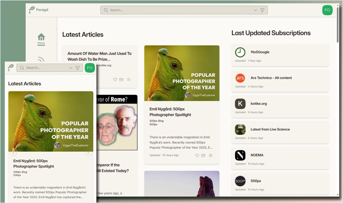This screenshot has height=203, width=343.
Task: Open filter icon in desktop search bar
Action: 263,10
